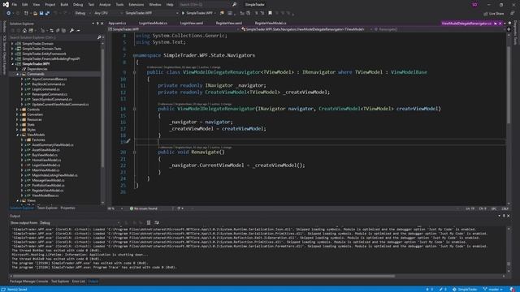Click the Output horizontal scrollbar thumb
The height and width of the screenshot is (292, 520).
pos(204,276)
